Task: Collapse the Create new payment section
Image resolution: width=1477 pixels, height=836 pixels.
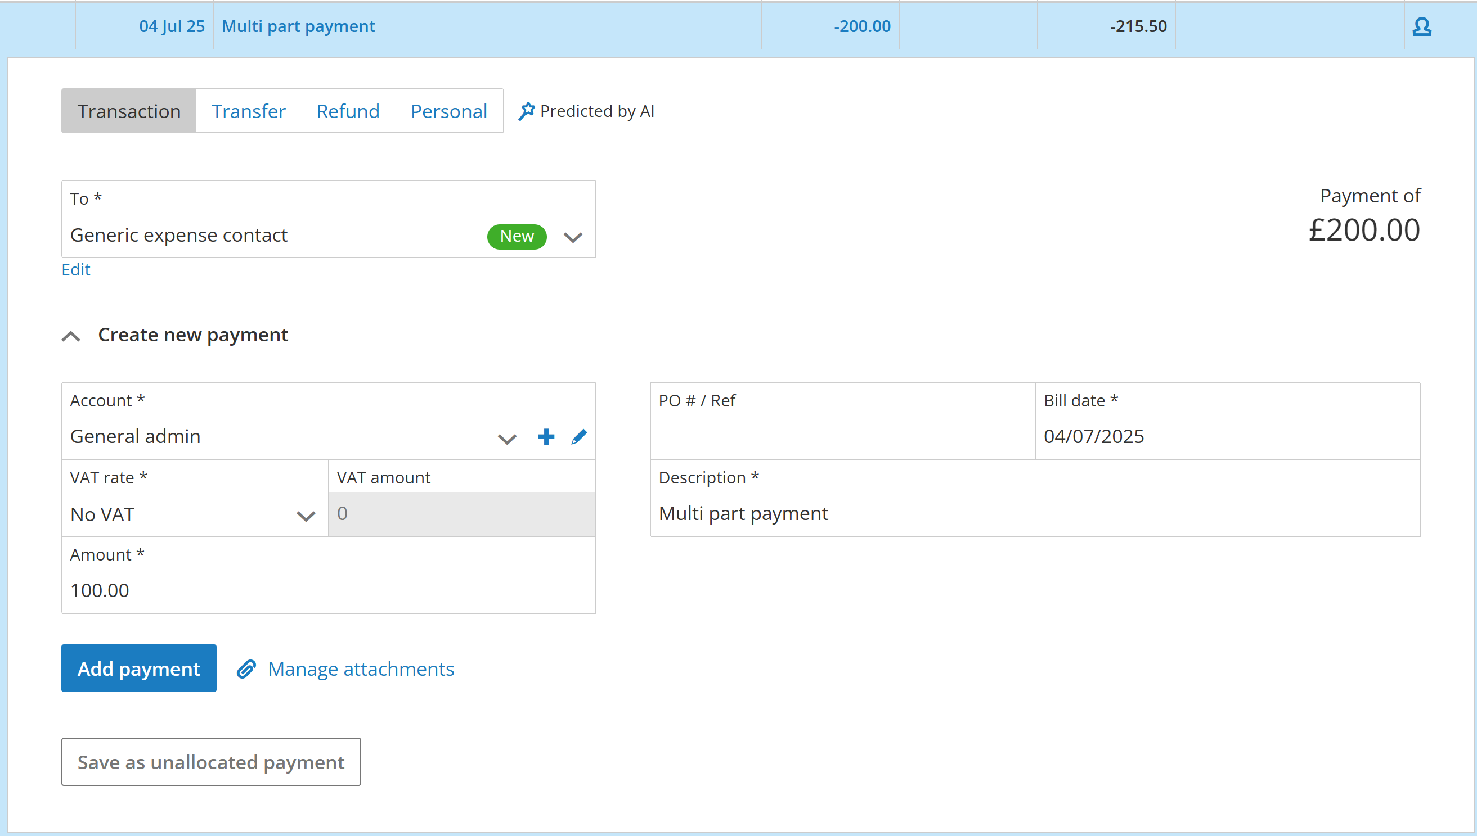Action: tap(71, 336)
